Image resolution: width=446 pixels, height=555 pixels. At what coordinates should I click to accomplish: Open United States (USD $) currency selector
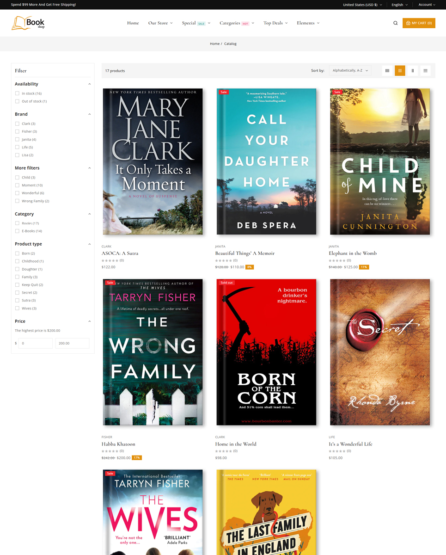(x=362, y=5)
